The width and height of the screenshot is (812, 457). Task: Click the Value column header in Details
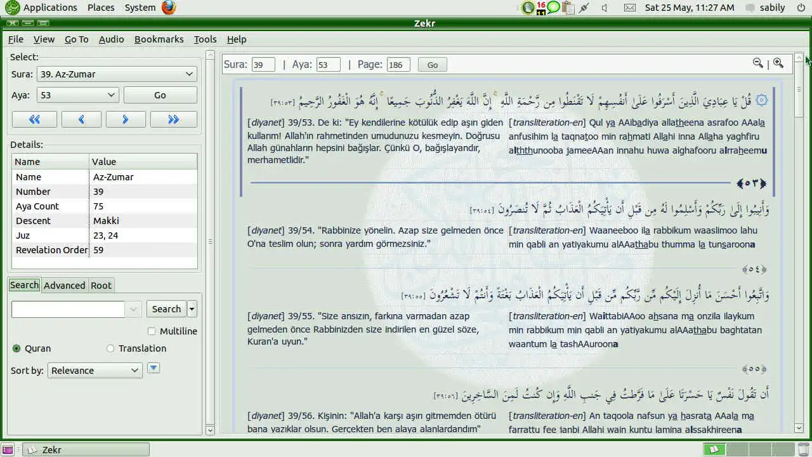tap(143, 162)
